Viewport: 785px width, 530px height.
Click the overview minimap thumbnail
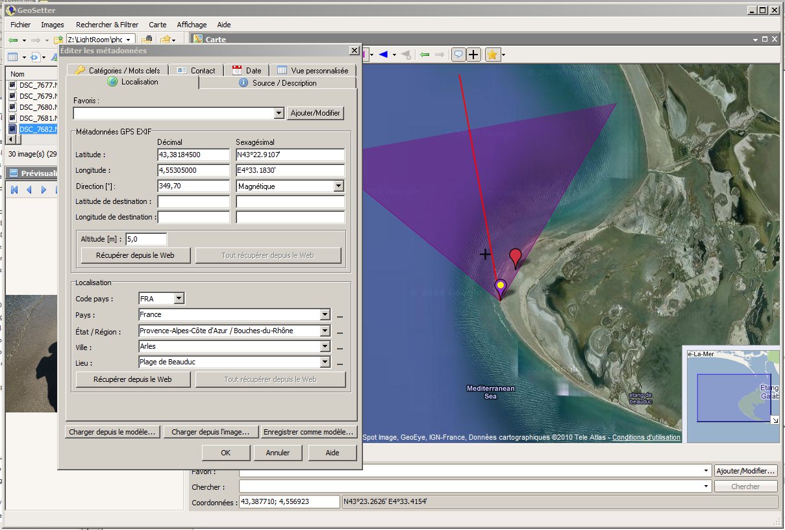pyautogui.click(x=733, y=395)
